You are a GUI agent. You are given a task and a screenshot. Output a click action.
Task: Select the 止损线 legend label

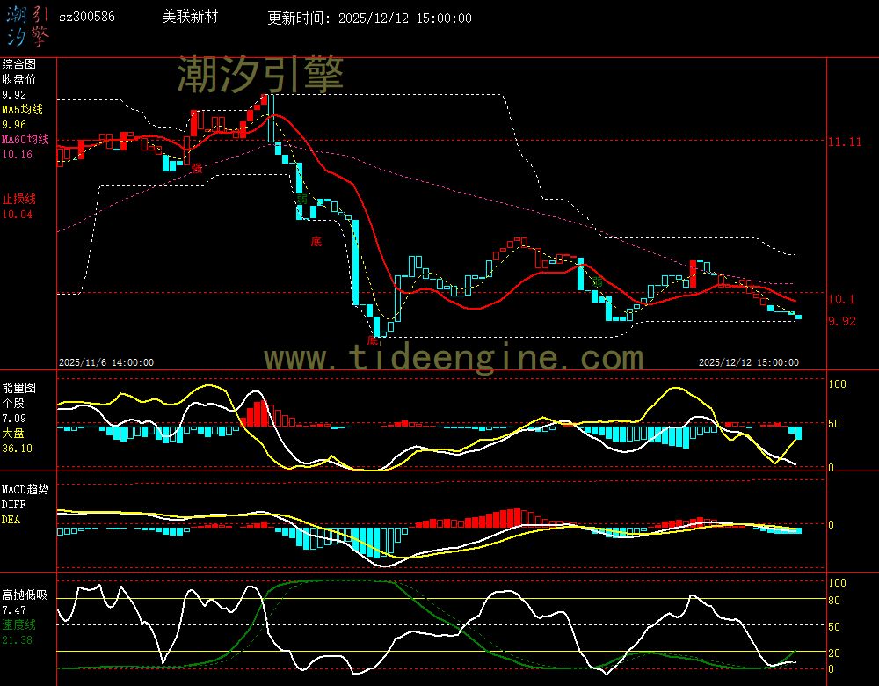coord(18,199)
